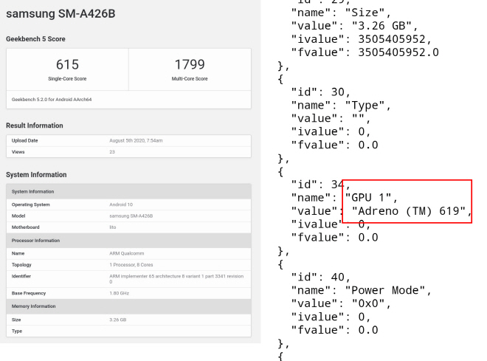Select the JSON text "Power Mode"
Viewport: 487px width, 361px height.
(x=385, y=290)
